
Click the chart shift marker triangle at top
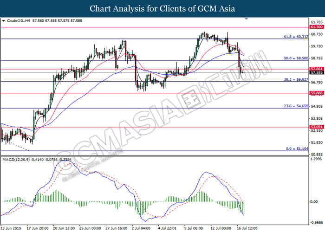246,19
